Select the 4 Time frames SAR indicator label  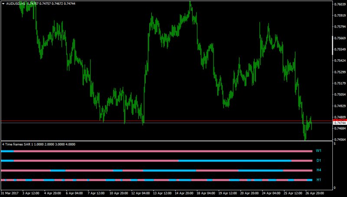39,144
